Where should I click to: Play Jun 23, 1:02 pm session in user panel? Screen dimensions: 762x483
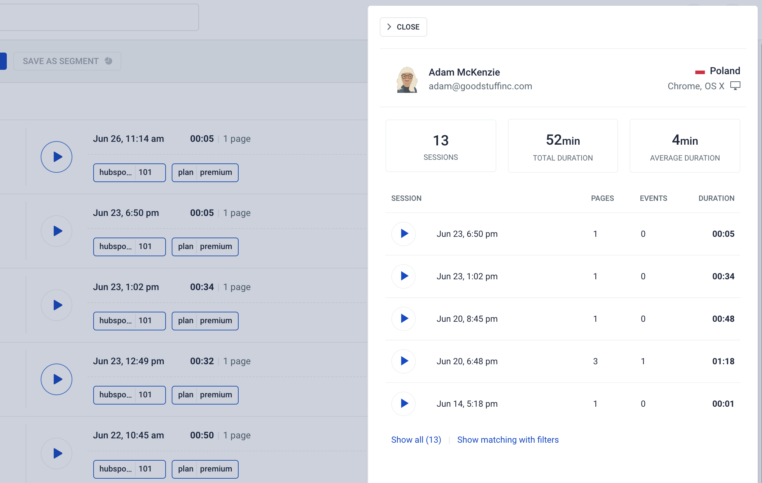click(x=403, y=276)
